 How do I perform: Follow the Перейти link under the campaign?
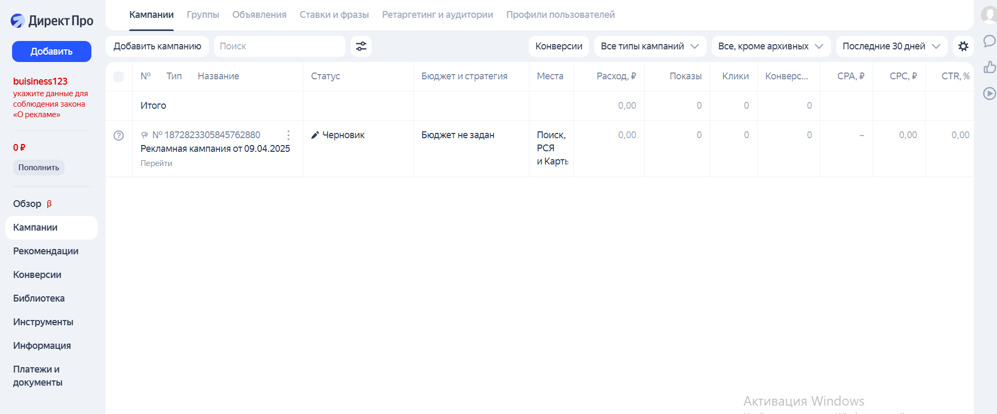(x=156, y=163)
